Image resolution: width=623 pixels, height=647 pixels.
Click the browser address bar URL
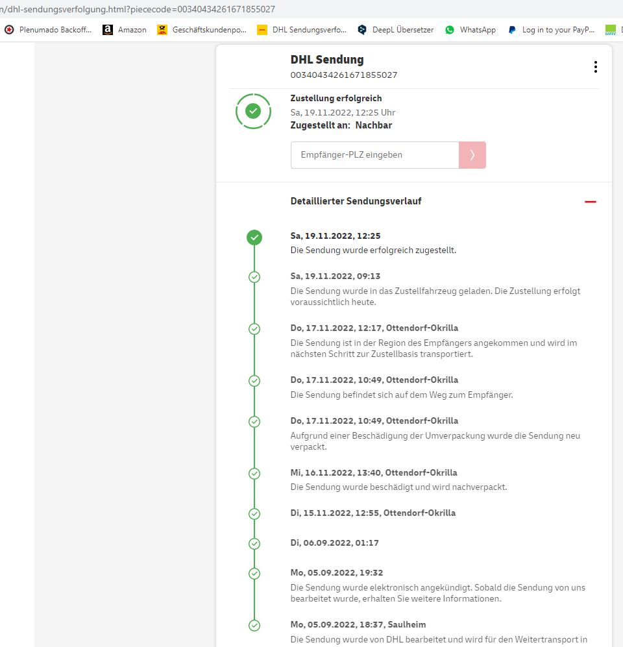tap(138, 9)
